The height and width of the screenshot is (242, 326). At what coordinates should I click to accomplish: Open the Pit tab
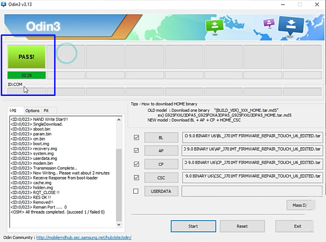pos(46,111)
